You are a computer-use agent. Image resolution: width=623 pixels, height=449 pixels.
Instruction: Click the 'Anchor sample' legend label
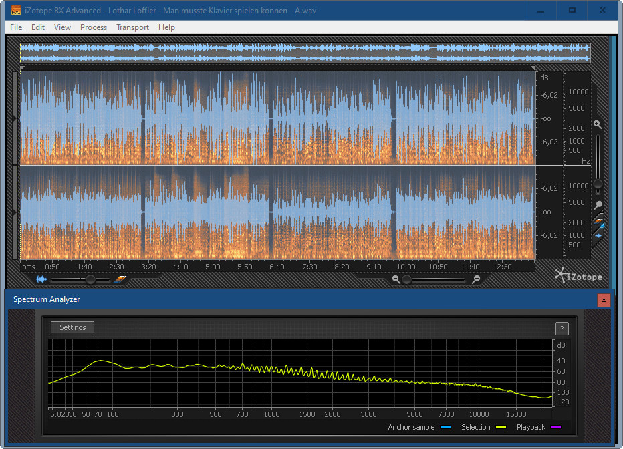[411, 427]
